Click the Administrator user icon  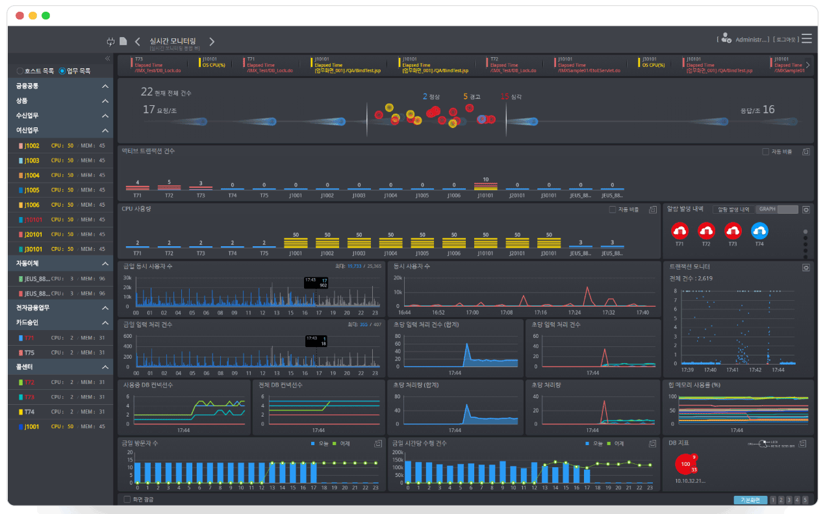(x=726, y=39)
